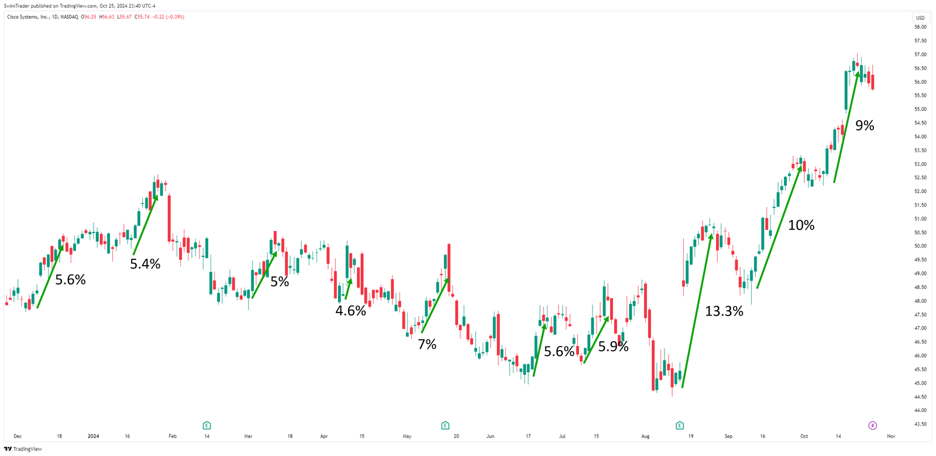Click the Sep label on time axis
936x456 pixels.
point(728,436)
